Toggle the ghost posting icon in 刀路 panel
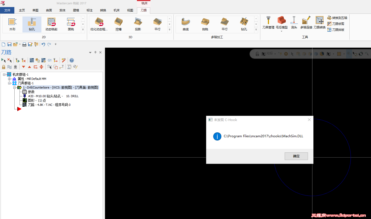Screen dimensions: 371x219 15,67
